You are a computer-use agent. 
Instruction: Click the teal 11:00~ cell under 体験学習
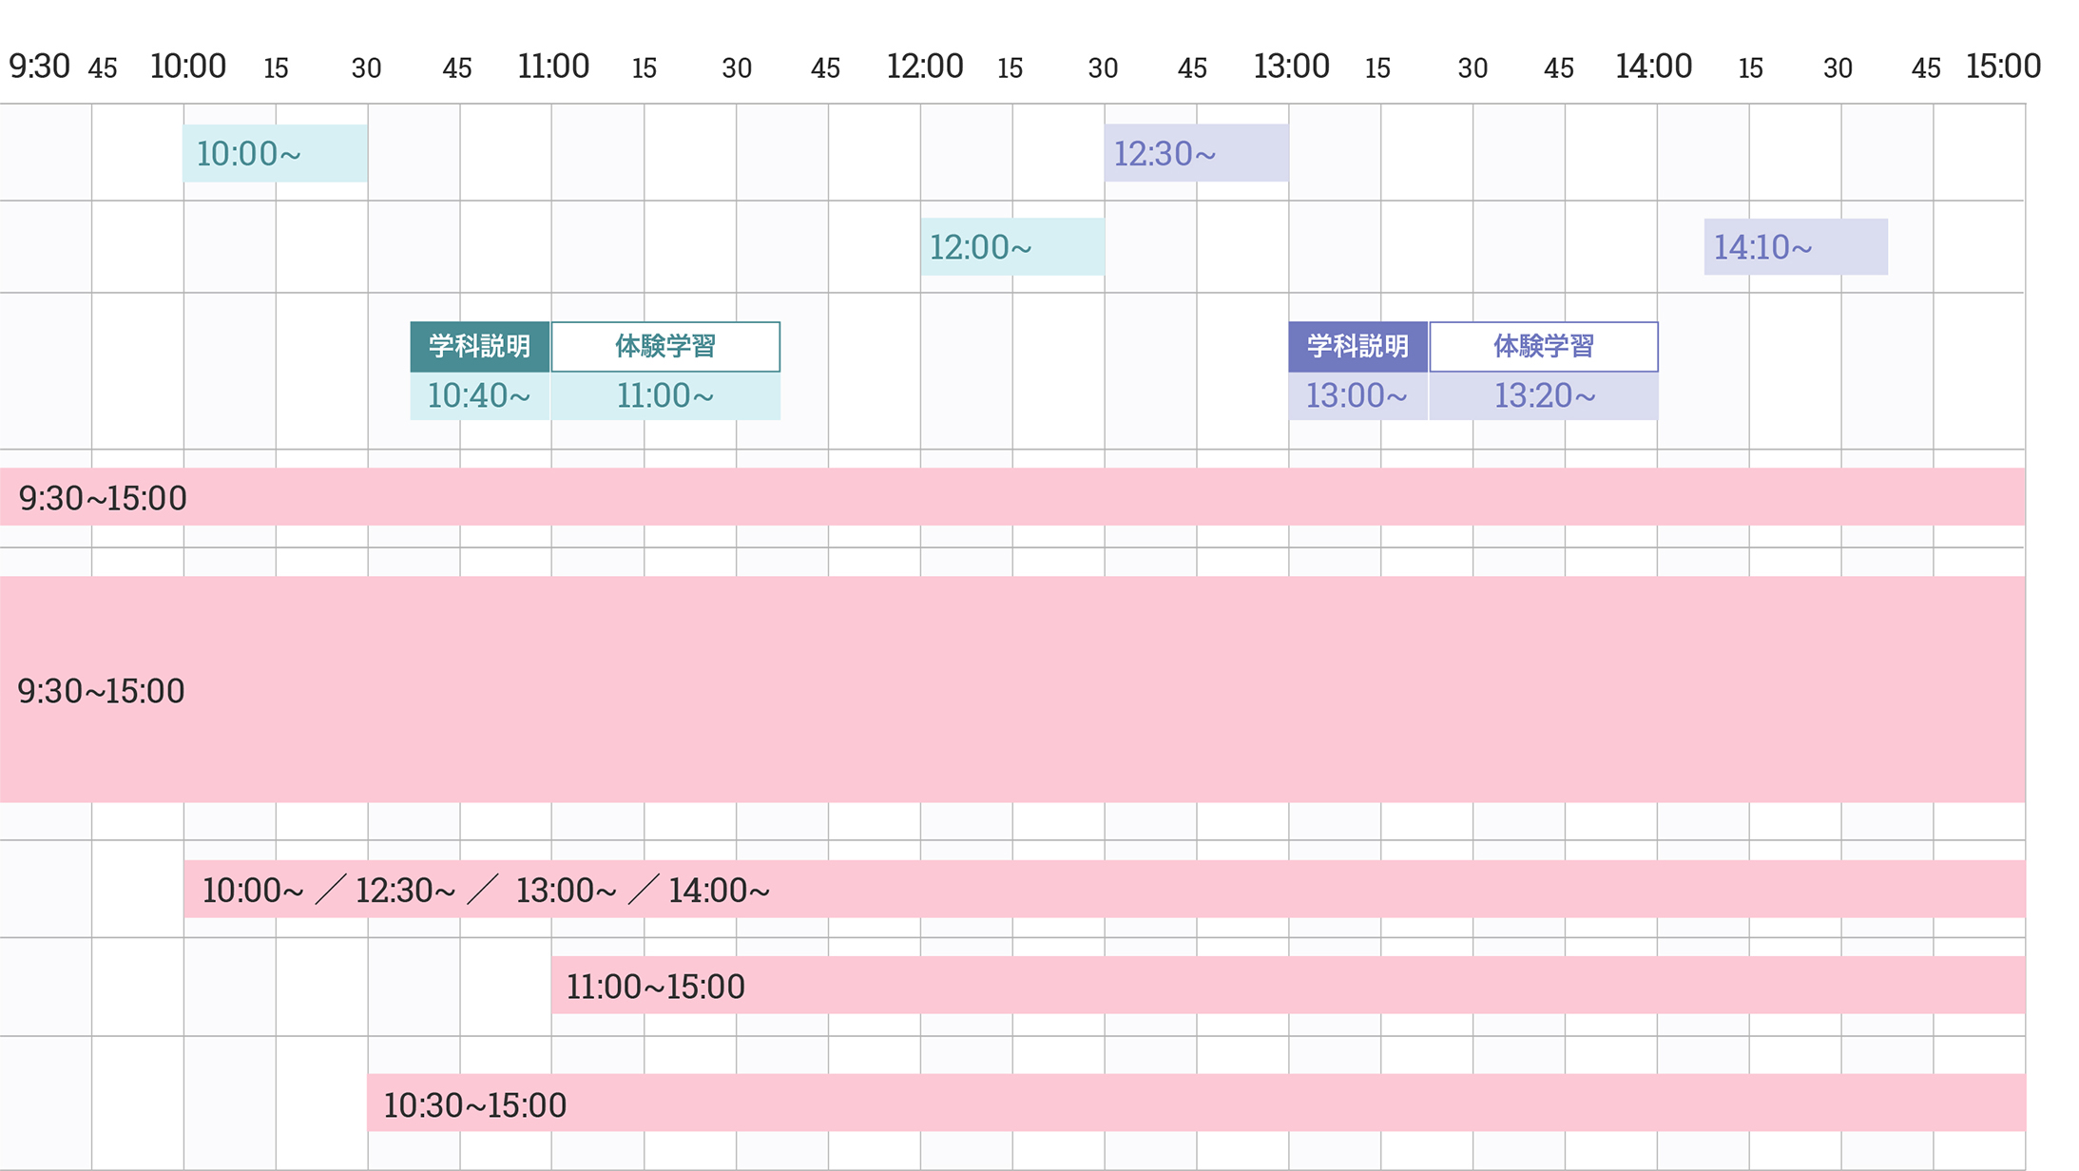point(665,395)
